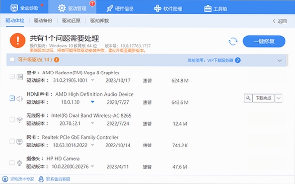
Task: Click the speaker icon for HDMI声卡
Action: [x=20, y=98]
